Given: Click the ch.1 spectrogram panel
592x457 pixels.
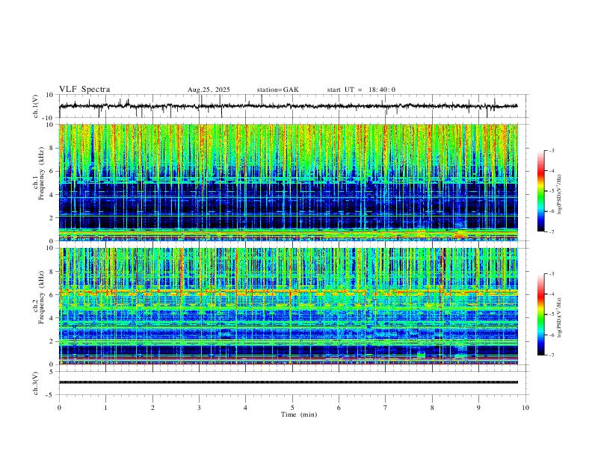Looking at the screenshot, I should click(288, 182).
